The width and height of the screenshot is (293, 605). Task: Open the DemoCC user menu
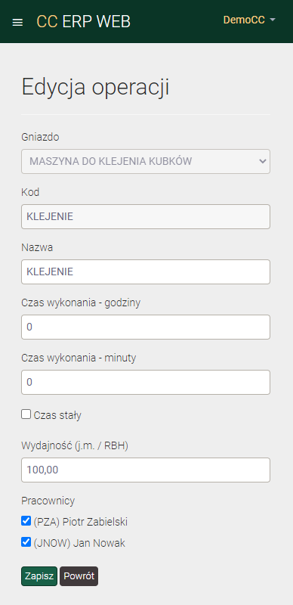249,20
